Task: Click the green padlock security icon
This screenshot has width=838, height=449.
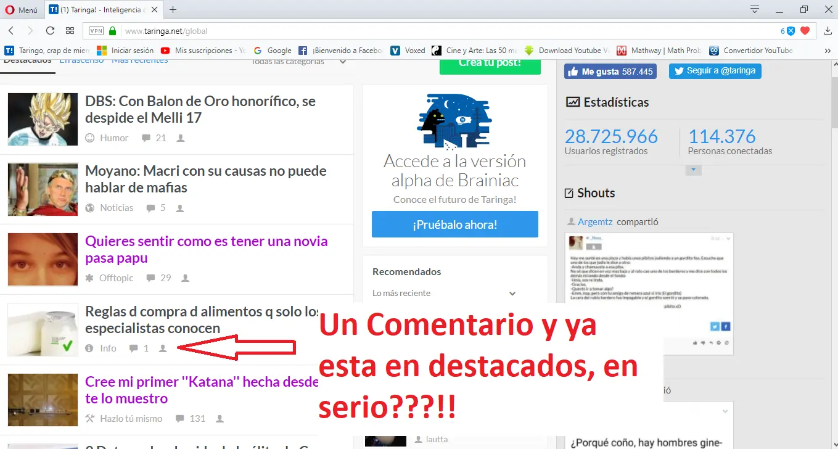Action: [x=112, y=31]
